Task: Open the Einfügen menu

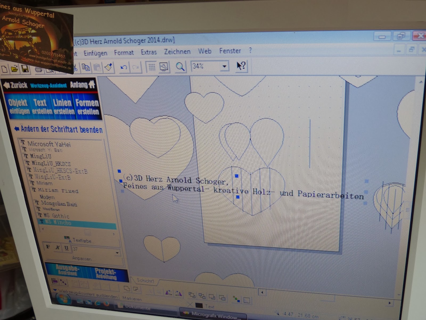Action: coord(95,53)
